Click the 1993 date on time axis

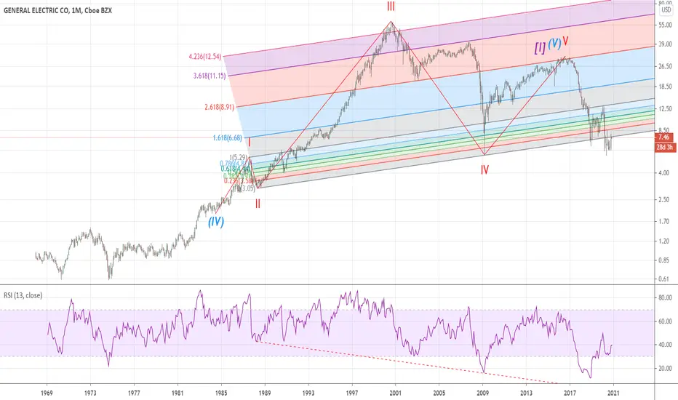coord(308,393)
